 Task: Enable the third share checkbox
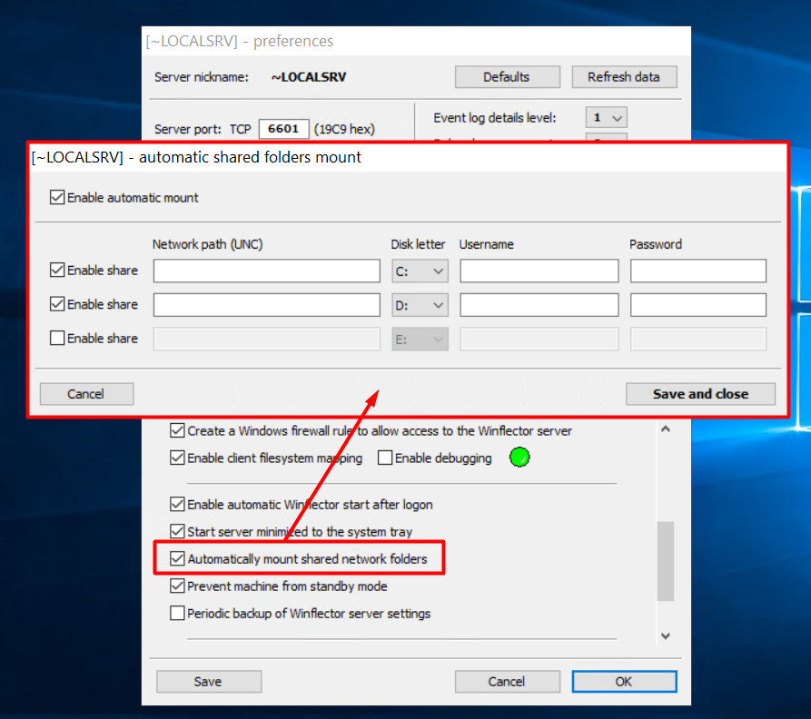[57, 339]
